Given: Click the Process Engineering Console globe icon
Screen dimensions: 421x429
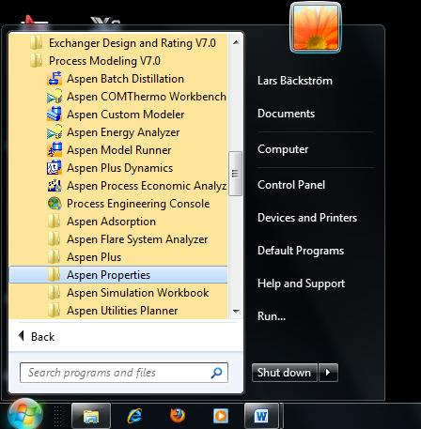Looking at the screenshot, I should (x=55, y=204).
